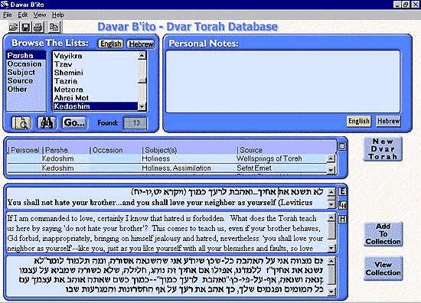Click results table scroll up arrow

point(331,158)
